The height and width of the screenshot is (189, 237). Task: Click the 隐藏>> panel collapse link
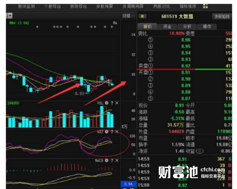(129, 16)
